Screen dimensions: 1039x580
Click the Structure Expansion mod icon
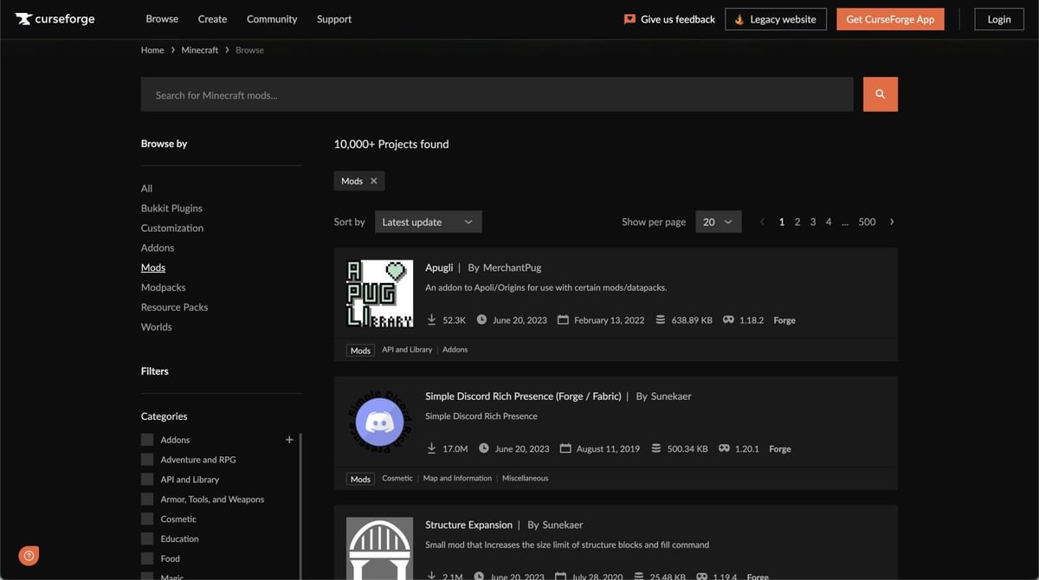coord(379,549)
